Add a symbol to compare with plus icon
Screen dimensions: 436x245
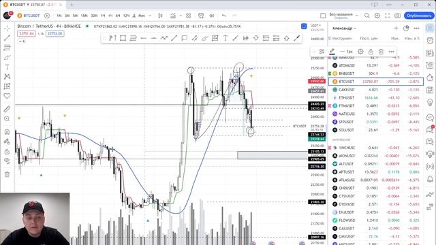point(47,16)
